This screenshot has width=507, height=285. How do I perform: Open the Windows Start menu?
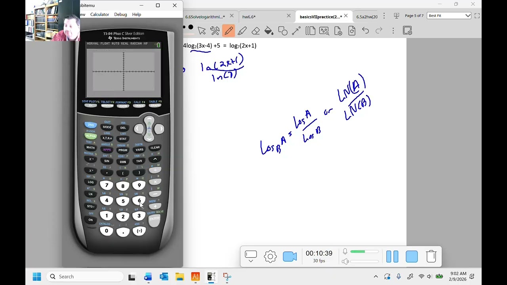tap(37, 277)
